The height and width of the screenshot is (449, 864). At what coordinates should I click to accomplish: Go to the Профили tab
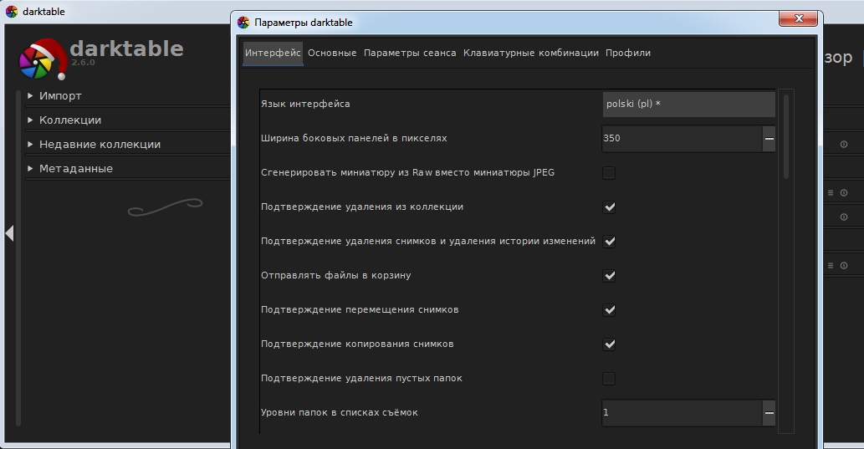[x=627, y=53]
